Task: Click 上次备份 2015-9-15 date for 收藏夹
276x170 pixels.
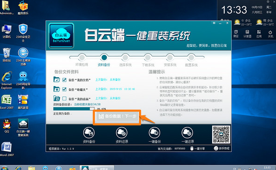Action: (115, 89)
